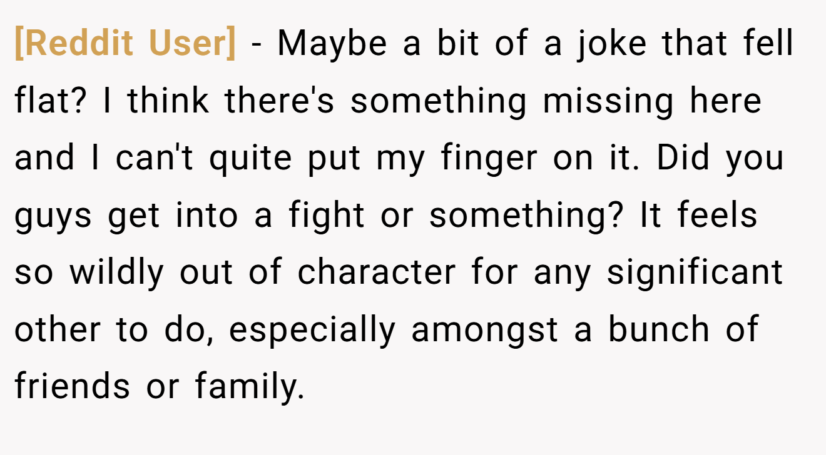Click the word "there's" in the comment

point(280,101)
